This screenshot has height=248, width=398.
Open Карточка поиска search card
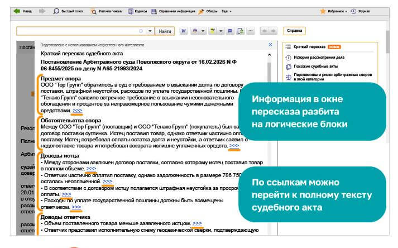pyautogui.click(x=108, y=11)
